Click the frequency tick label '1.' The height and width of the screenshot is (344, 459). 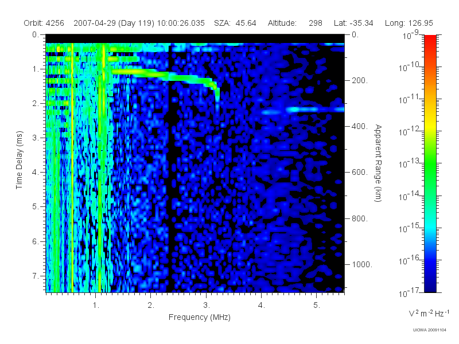tap(96, 306)
